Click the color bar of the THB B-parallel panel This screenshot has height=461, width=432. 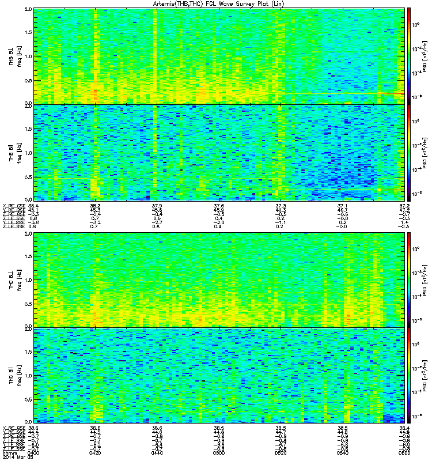(409, 153)
